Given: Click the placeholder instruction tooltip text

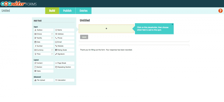Looking at the screenshot, I should point(153,29).
